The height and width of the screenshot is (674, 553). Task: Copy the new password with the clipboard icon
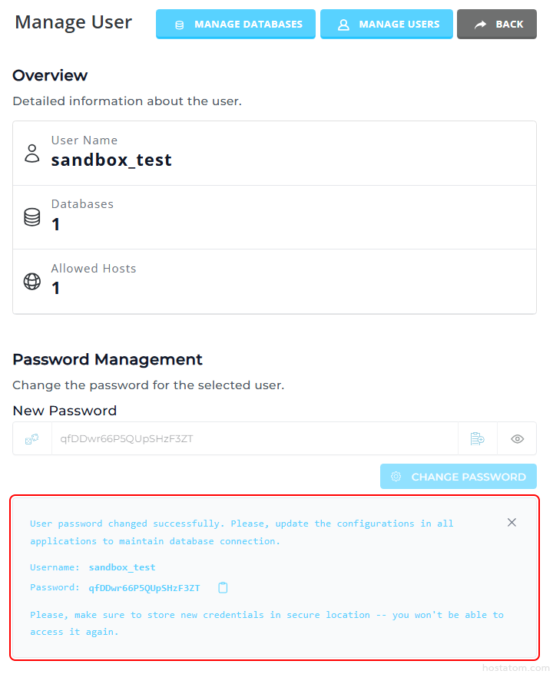click(223, 588)
